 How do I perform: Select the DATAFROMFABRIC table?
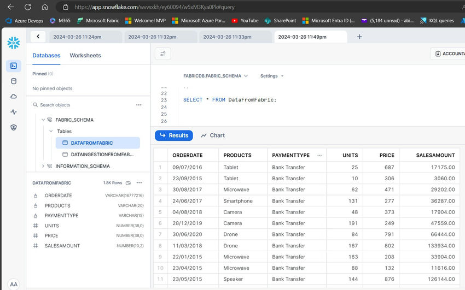[92, 143]
